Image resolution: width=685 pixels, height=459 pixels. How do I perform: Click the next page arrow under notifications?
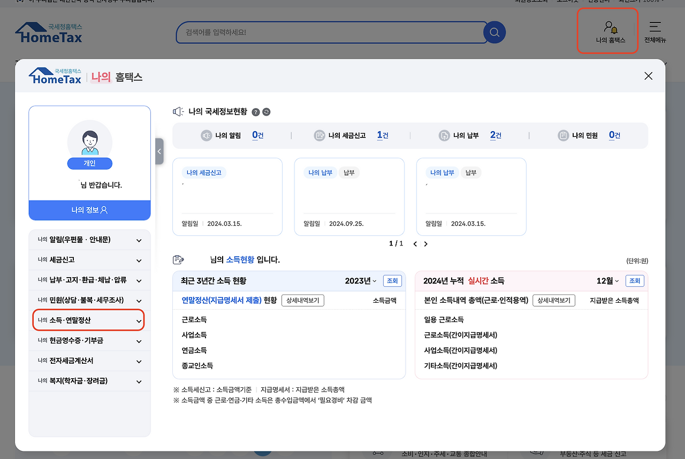425,243
